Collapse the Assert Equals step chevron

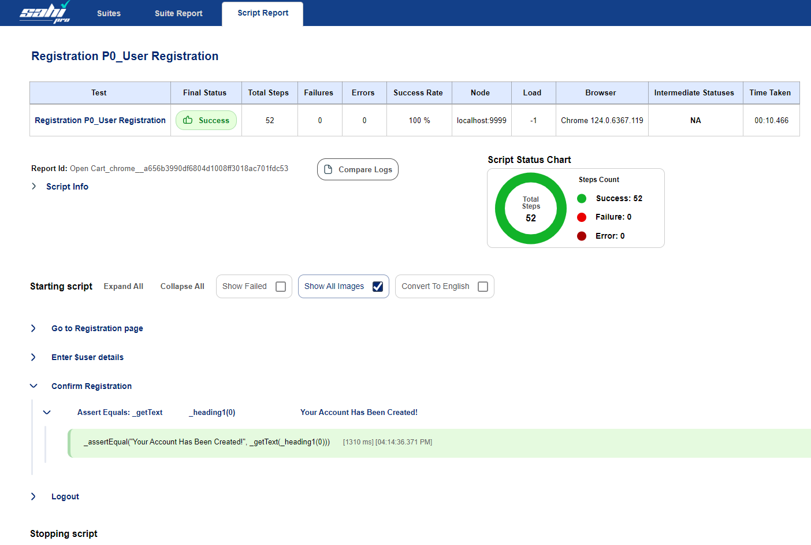tap(47, 412)
